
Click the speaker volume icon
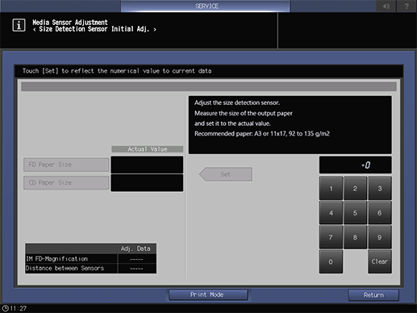(x=386, y=6)
